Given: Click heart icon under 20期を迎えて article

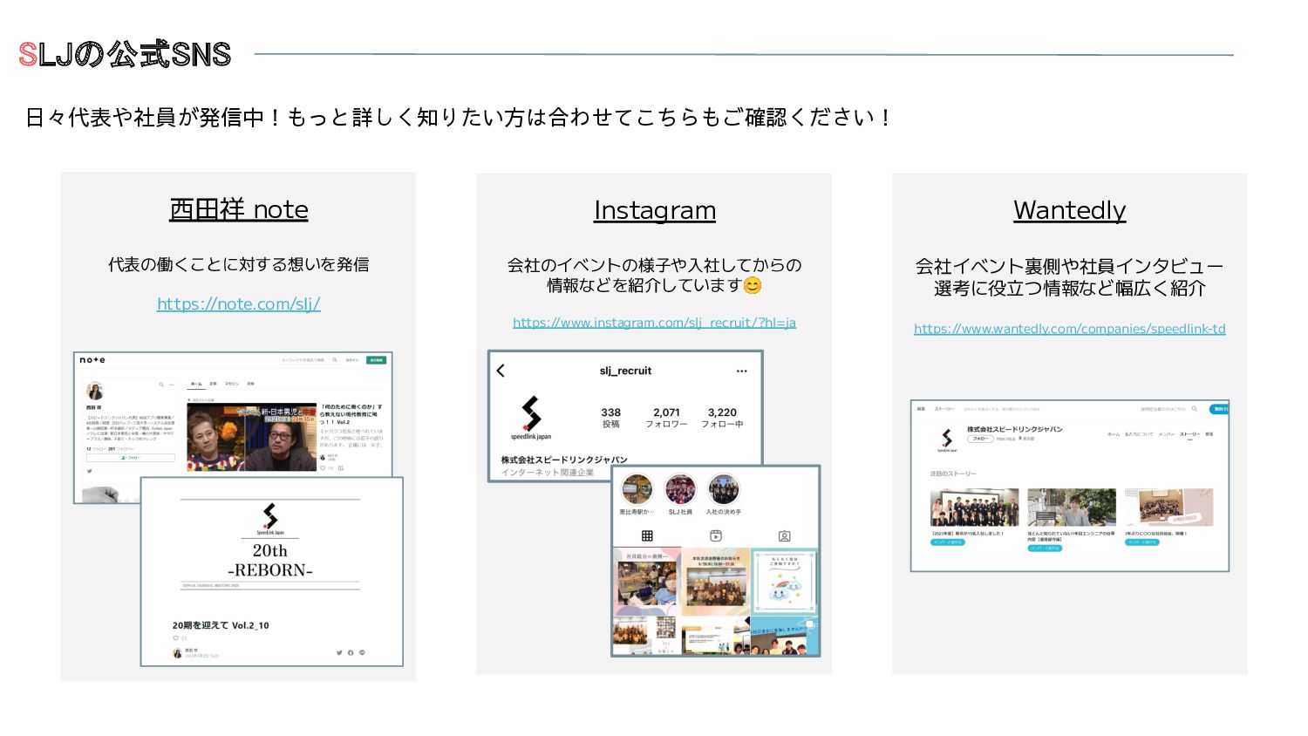Looking at the screenshot, I should pos(176,638).
